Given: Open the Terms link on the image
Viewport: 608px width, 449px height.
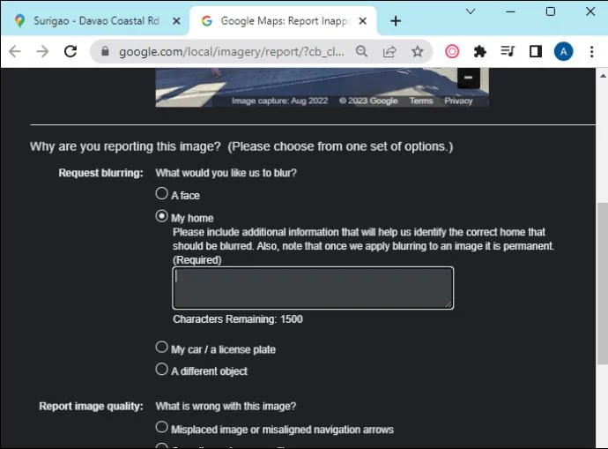Looking at the screenshot, I should point(421,101).
